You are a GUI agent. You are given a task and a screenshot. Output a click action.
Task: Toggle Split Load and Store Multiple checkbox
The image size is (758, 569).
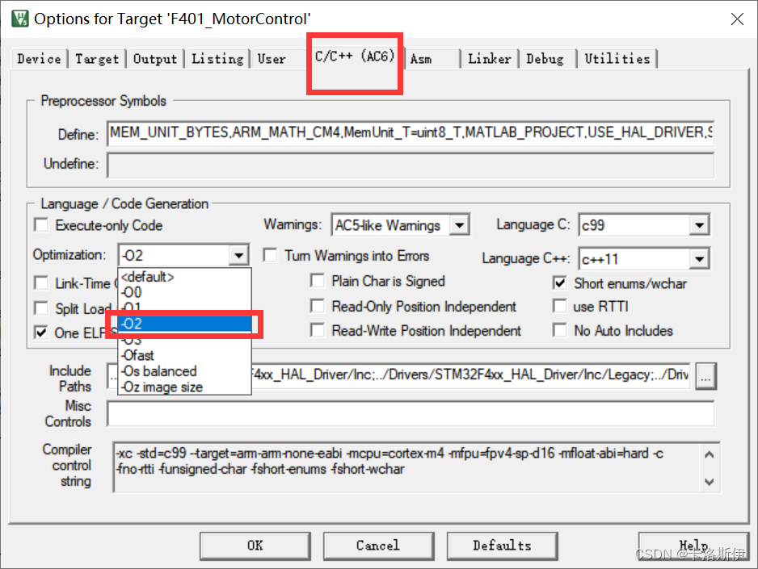[41, 308]
